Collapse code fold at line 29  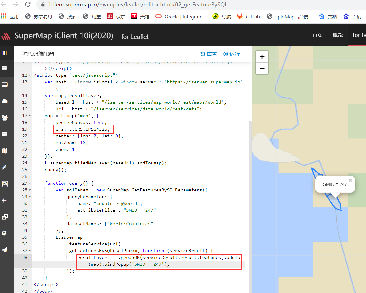(x=30, y=197)
